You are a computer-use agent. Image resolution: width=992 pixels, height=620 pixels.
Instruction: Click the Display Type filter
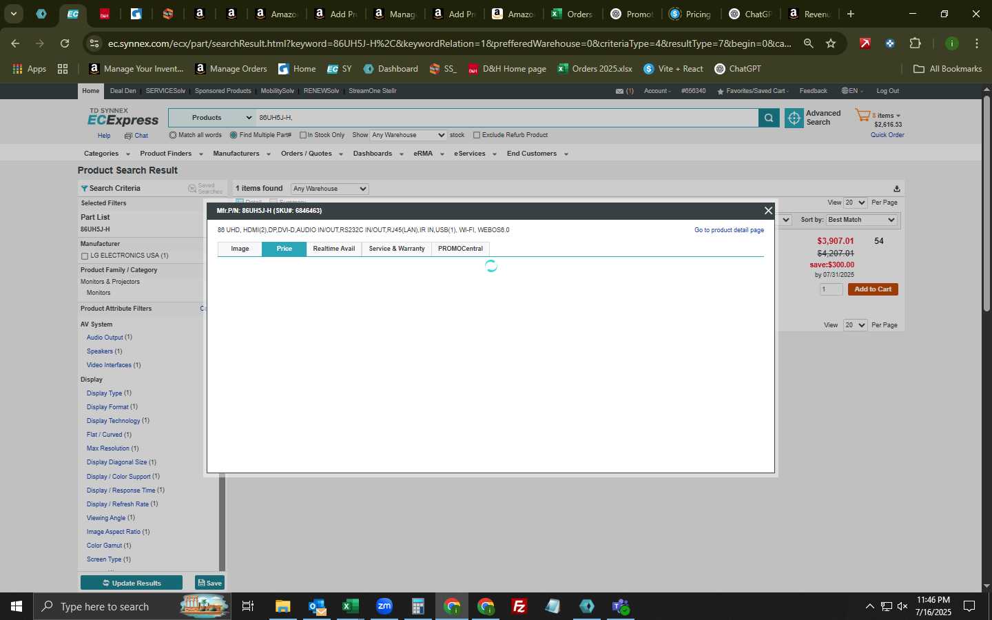(104, 393)
